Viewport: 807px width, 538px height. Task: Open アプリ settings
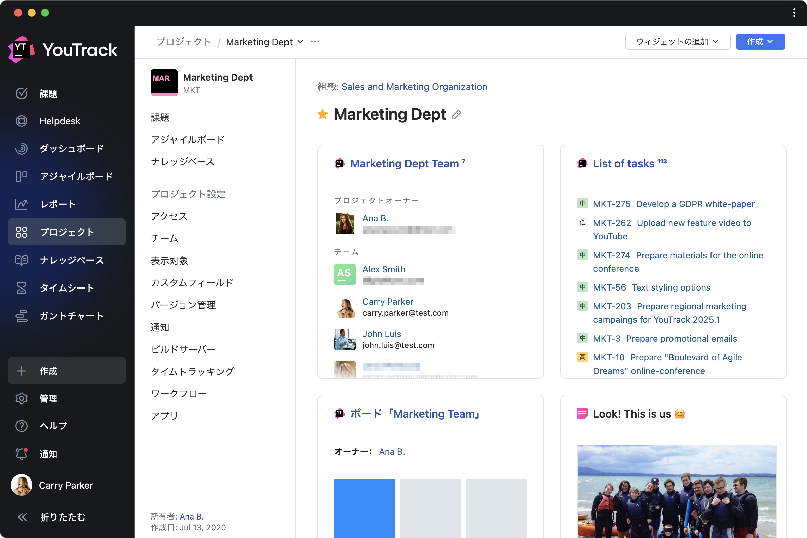(x=164, y=416)
